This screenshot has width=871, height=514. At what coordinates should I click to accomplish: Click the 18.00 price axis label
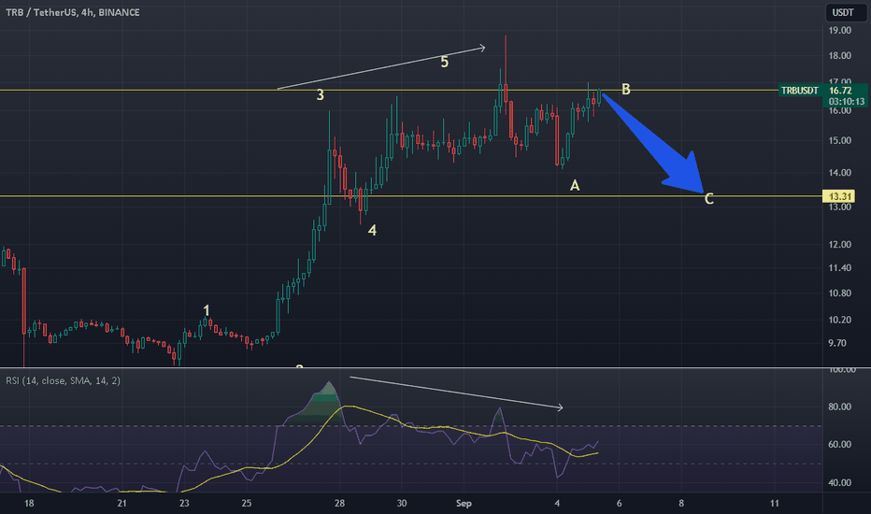pyautogui.click(x=840, y=55)
